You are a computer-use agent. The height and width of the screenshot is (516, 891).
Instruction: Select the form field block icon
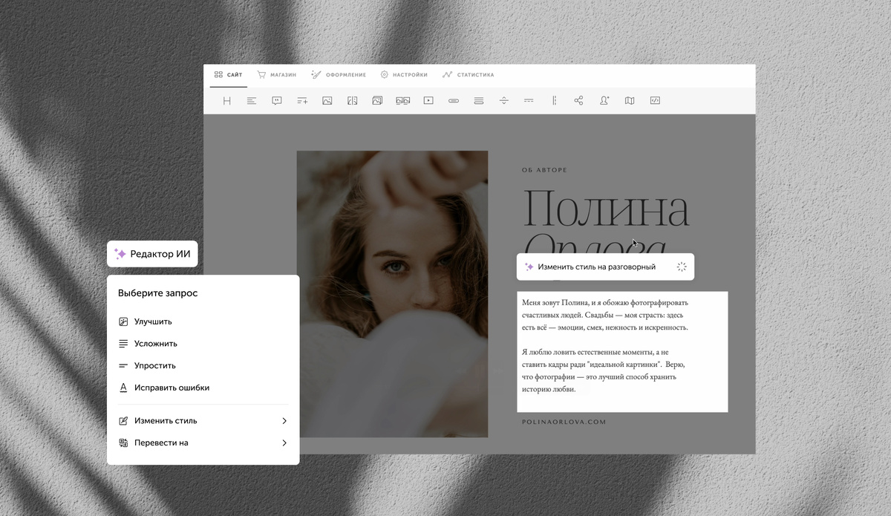point(479,101)
